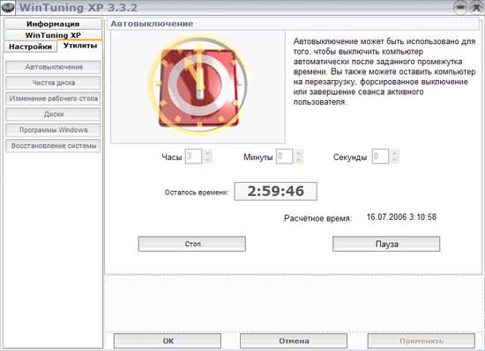Click the Минуты minutes input field
The height and width of the screenshot is (351, 485).
point(284,157)
